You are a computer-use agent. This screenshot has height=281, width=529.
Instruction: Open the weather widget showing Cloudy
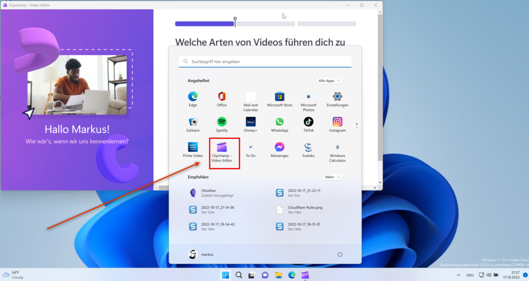click(x=13, y=275)
